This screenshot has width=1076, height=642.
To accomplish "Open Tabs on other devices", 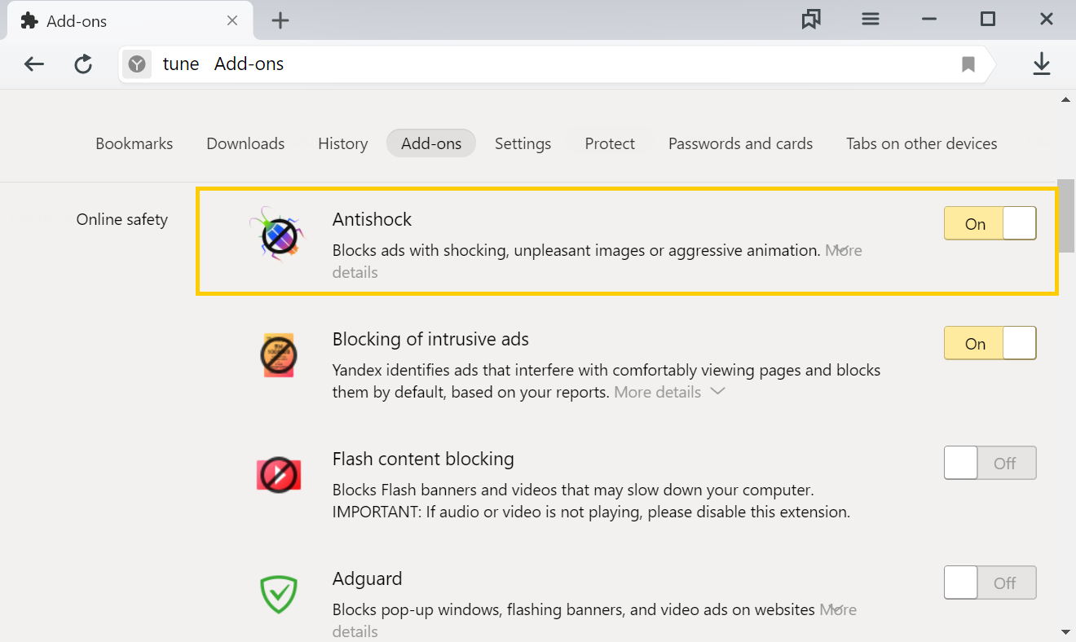I will [x=921, y=143].
